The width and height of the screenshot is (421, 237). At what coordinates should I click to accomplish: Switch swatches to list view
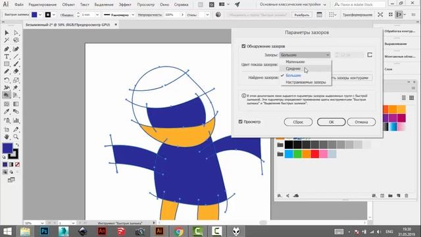coord(403,98)
